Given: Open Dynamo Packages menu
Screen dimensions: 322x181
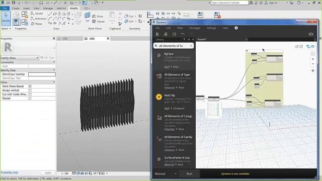Looking at the screenshot, I should (x=195, y=28).
